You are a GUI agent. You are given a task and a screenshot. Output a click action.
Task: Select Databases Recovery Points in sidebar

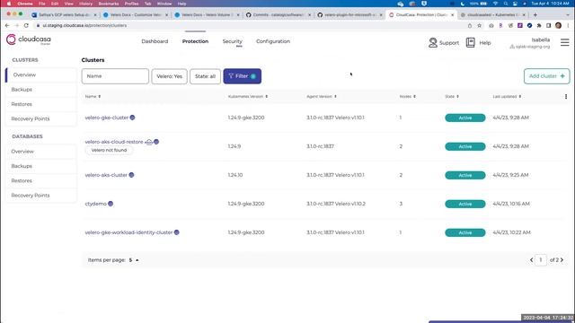[x=41, y=196]
